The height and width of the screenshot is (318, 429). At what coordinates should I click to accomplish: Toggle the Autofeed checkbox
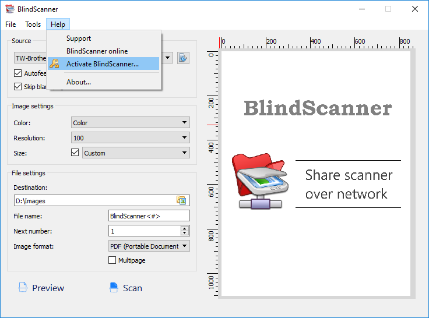click(x=17, y=73)
